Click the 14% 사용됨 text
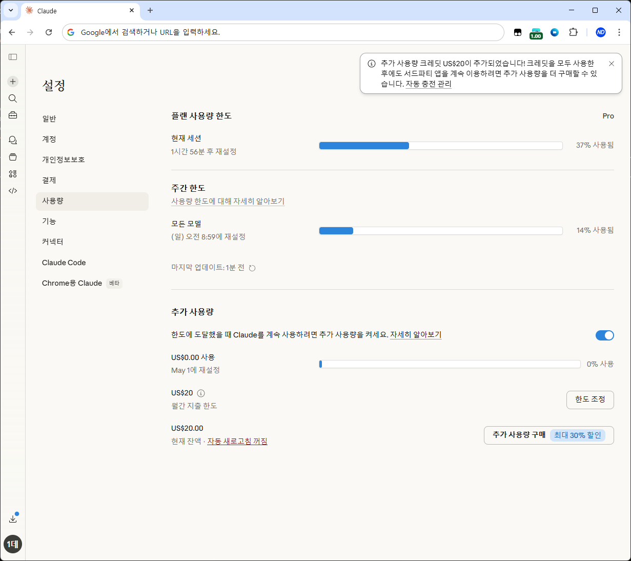Viewport: 631px width, 561px height. pos(595,231)
